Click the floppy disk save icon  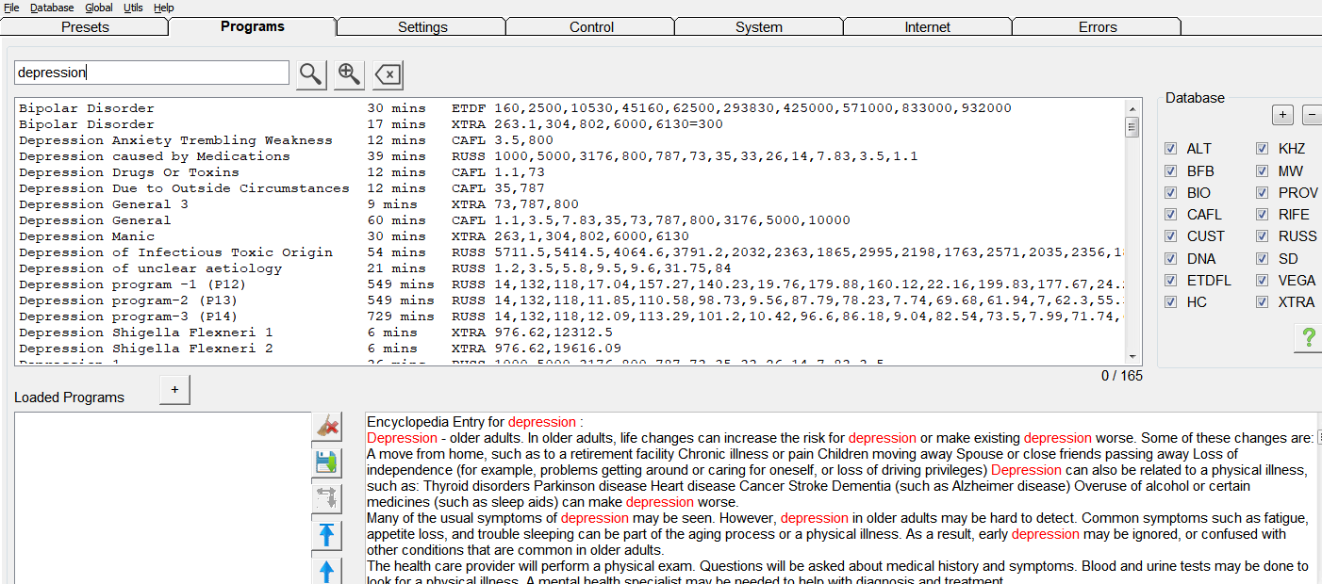(326, 462)
